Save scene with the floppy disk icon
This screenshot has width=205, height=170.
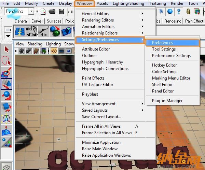point(61,12)
